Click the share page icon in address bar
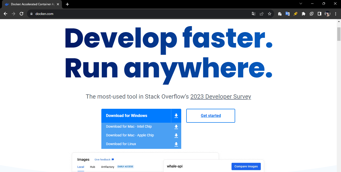Screen dimensions: 341x172 click(262, 14)
